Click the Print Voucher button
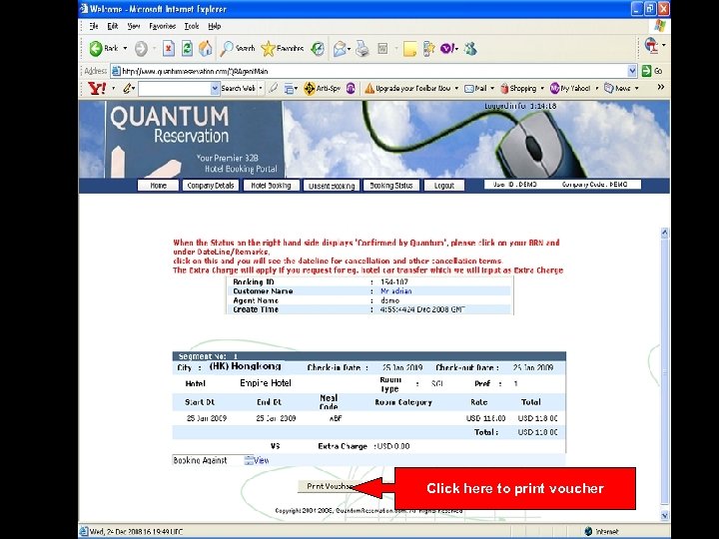Image resolution: width=719 pixels, height=539 pixels. pyautogui.click(x=330, y=486)
